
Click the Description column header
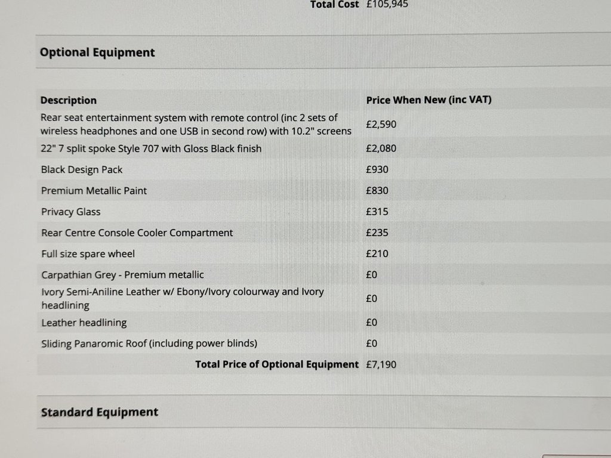[69, 100]
